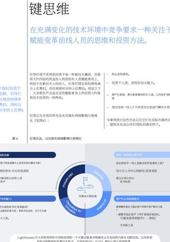Click the text "无代码工具"
170x242 pixels.
coord(127,225)
